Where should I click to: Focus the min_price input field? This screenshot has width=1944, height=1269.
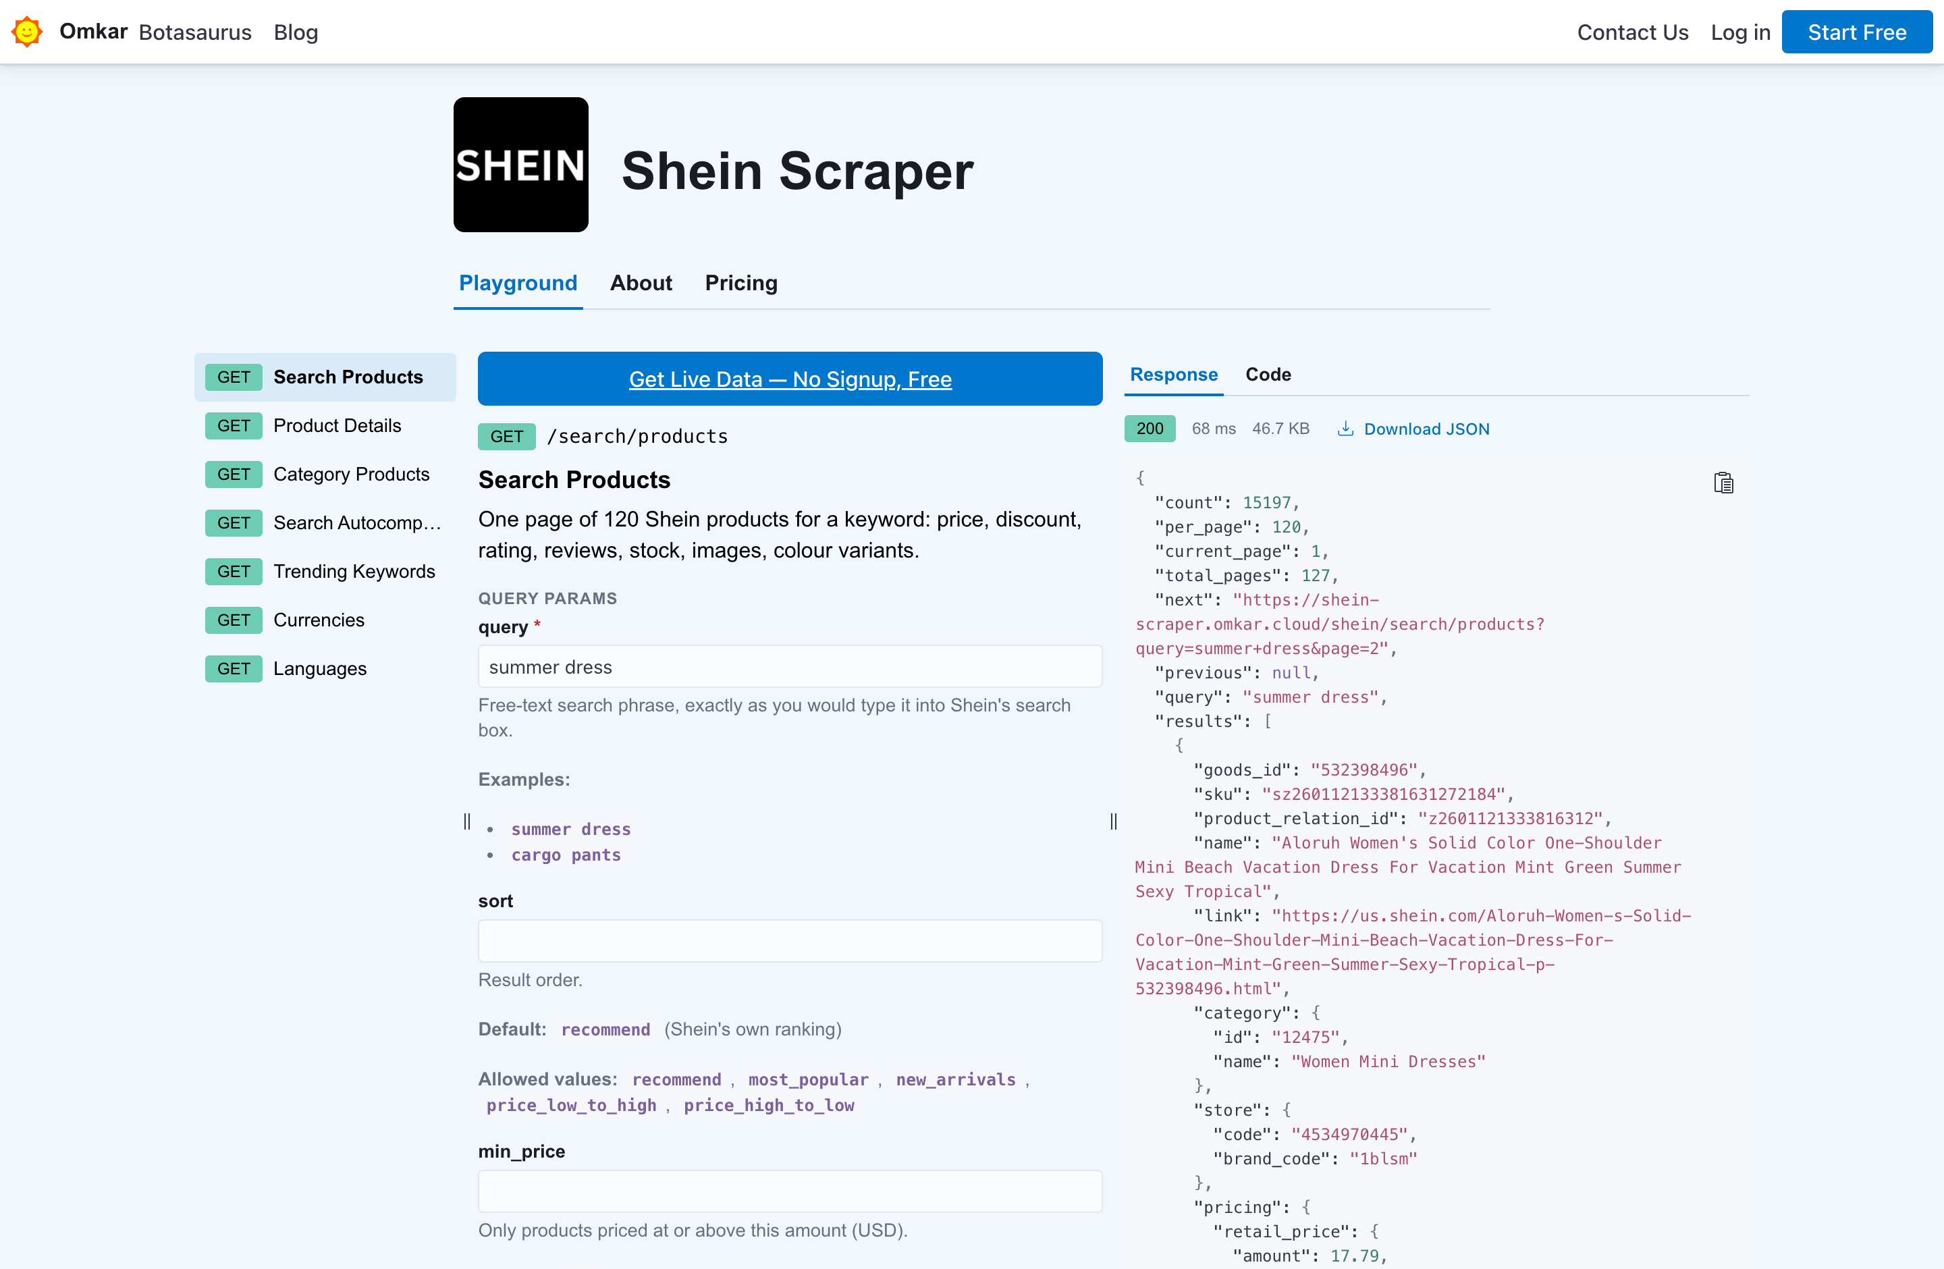[x=790, y=1191]
